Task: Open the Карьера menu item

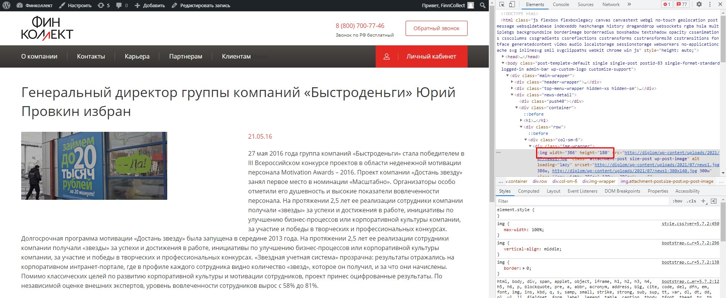Action: click(x=137, y=57)
